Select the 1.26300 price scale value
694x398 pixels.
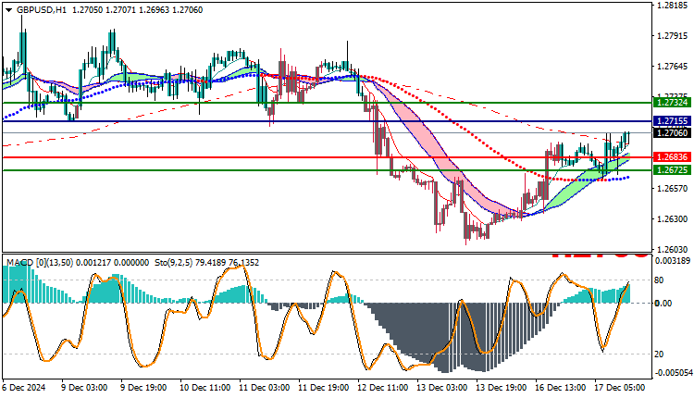tap(673, 219)
